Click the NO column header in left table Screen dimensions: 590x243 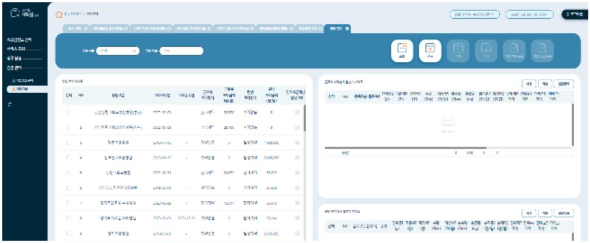(x=80, y=95)
